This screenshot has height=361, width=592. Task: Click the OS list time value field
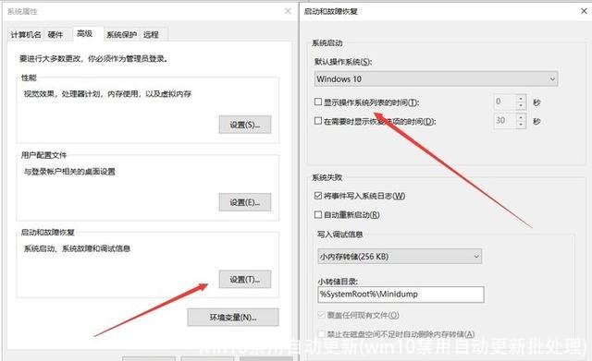(x=505, y=102)
